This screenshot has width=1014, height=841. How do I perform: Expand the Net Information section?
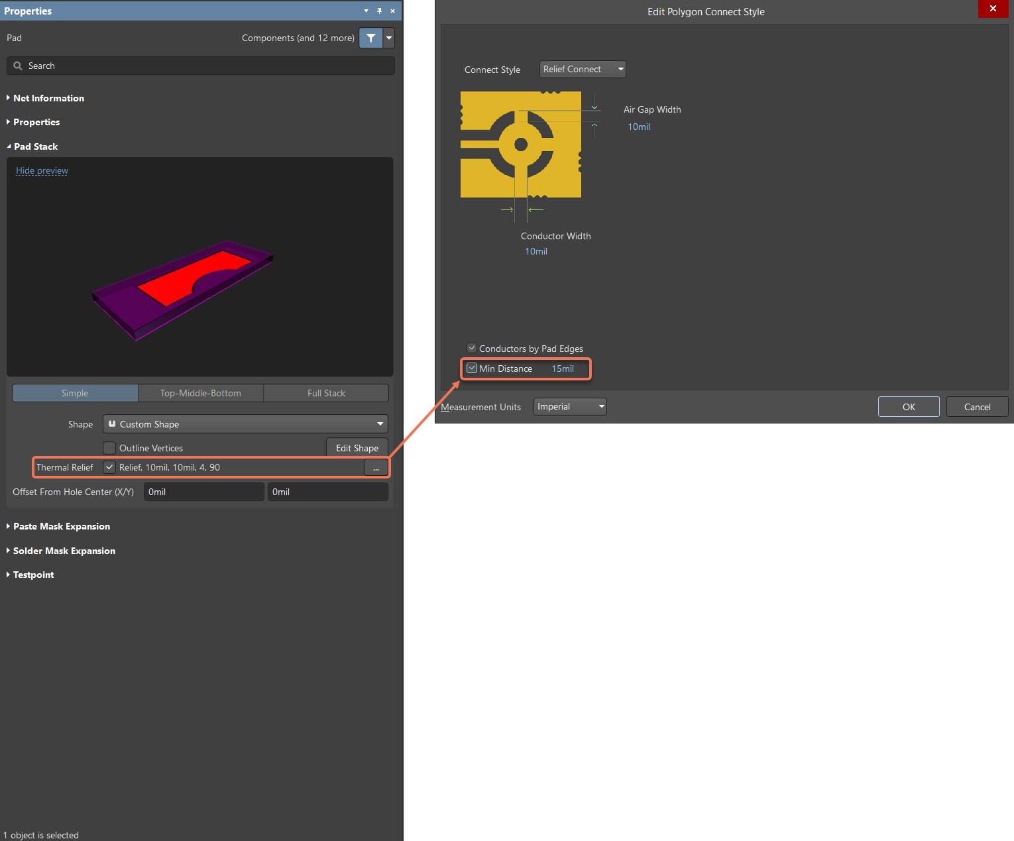pyautogui.click(x=48, y=98)
